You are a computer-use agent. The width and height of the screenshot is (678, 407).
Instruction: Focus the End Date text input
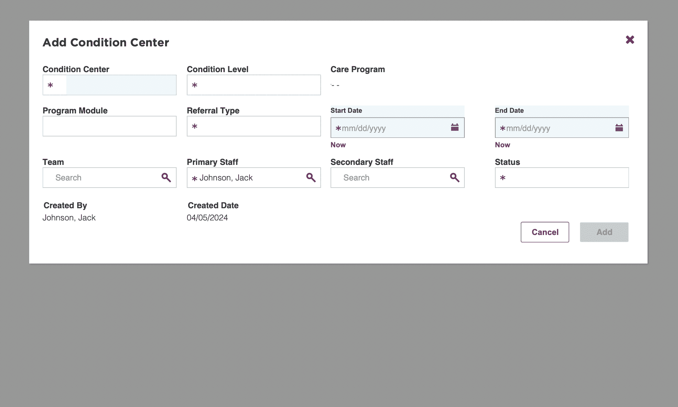[554, 128]
